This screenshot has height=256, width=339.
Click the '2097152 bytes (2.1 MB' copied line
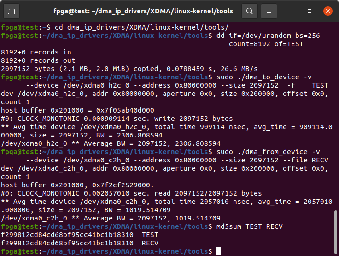(129, 69)
